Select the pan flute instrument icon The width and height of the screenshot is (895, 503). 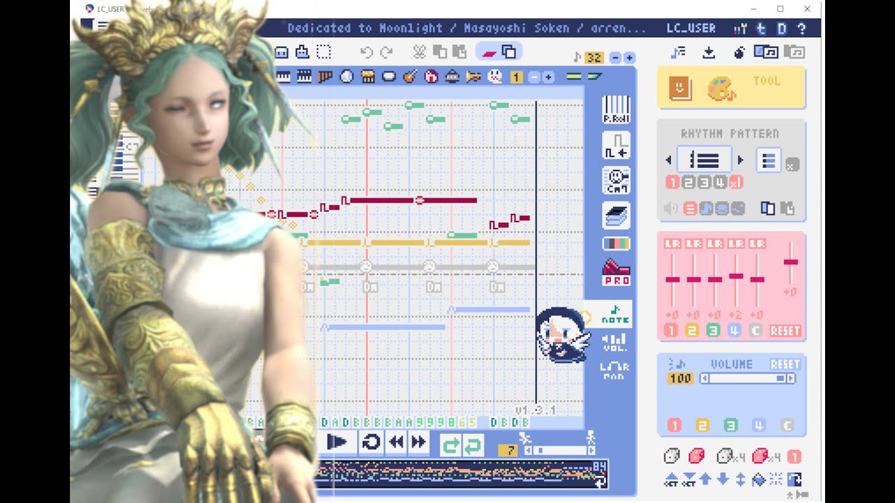coord(324,77)
